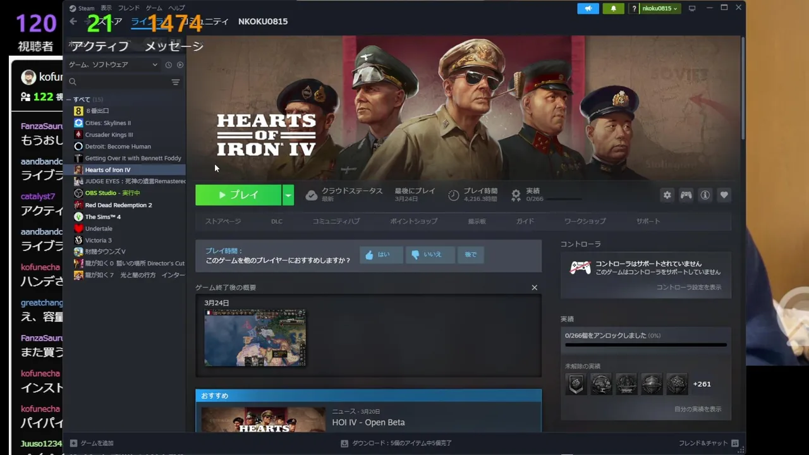The image size is (809, 455).
Task: Open the ヘルプ menu
Action: pos(176,8)
